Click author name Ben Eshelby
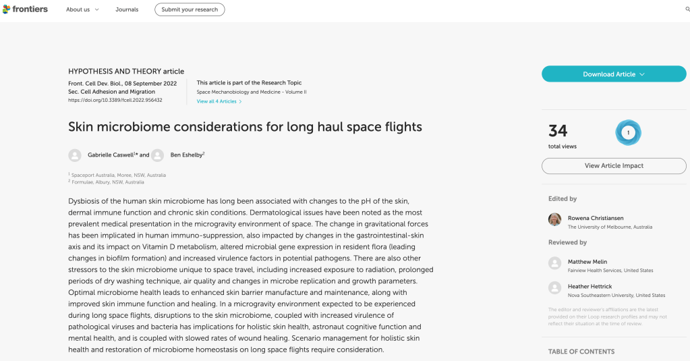Screen dimensions: 690x361 pyautogui.click(x=185, y=155)
